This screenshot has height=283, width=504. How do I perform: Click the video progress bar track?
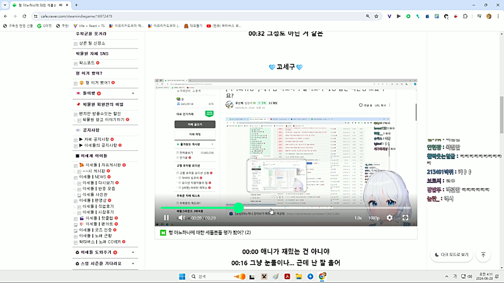tap(286, 208)
